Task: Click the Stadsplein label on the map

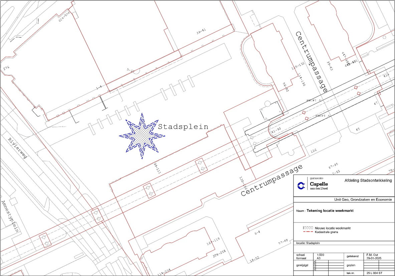Action: coord(183,127)
